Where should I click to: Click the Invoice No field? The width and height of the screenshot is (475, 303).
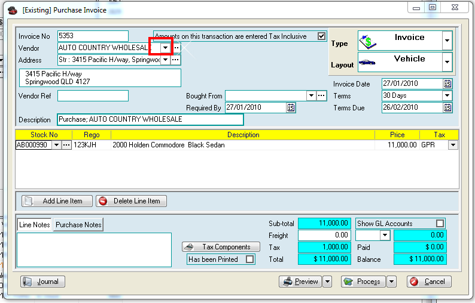click(93, 36)
